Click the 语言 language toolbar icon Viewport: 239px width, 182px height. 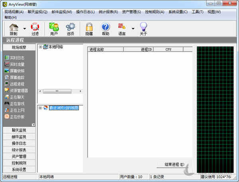[x=122, y=29]
